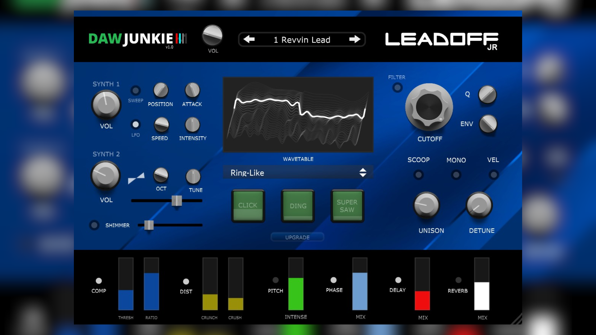Toggle the MONO switch
This screenshot has height=335, width=596.
tap(456, 175)
